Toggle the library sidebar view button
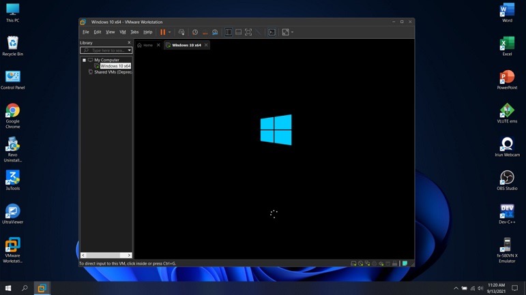This screenshot has width=526, height=295. pos(229,32)
